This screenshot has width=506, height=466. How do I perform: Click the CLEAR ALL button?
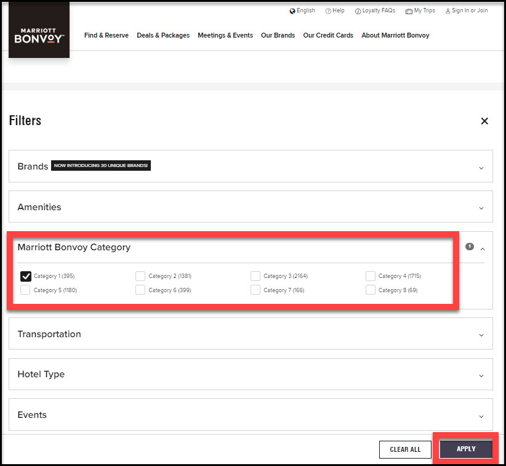click(x=405, y=449)
